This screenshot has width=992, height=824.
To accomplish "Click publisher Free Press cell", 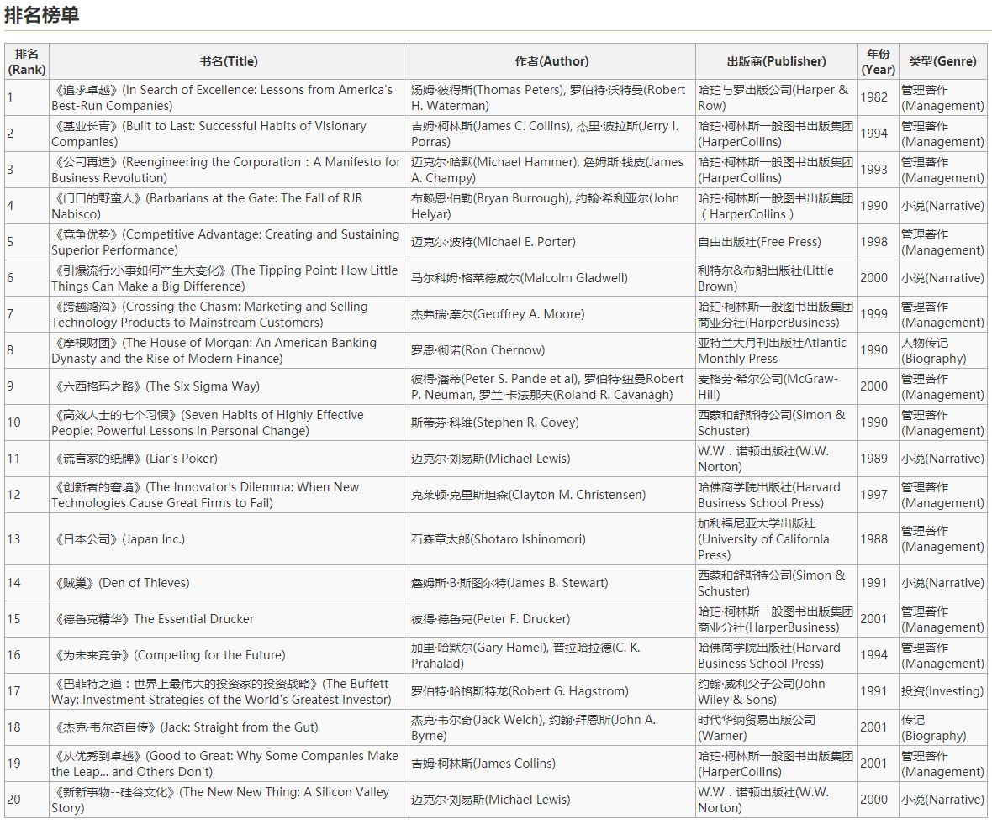I will [776, 241].
